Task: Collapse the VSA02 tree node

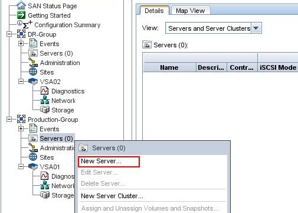Action: coord(21,81)
